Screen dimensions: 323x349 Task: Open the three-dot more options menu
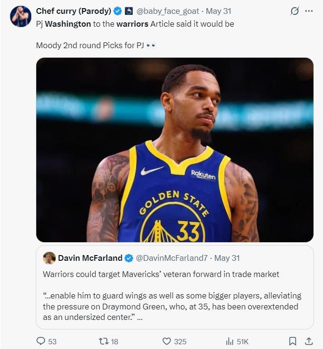[309, 11]
